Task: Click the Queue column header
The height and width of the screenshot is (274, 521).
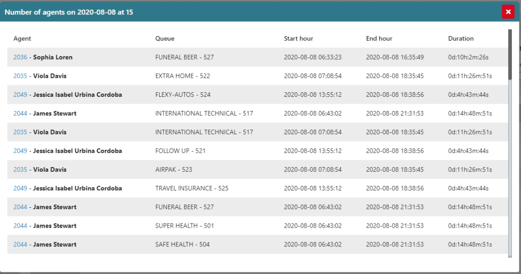Action: 165,39
